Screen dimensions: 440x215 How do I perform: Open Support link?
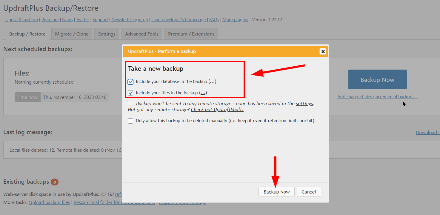click(100, 20)
